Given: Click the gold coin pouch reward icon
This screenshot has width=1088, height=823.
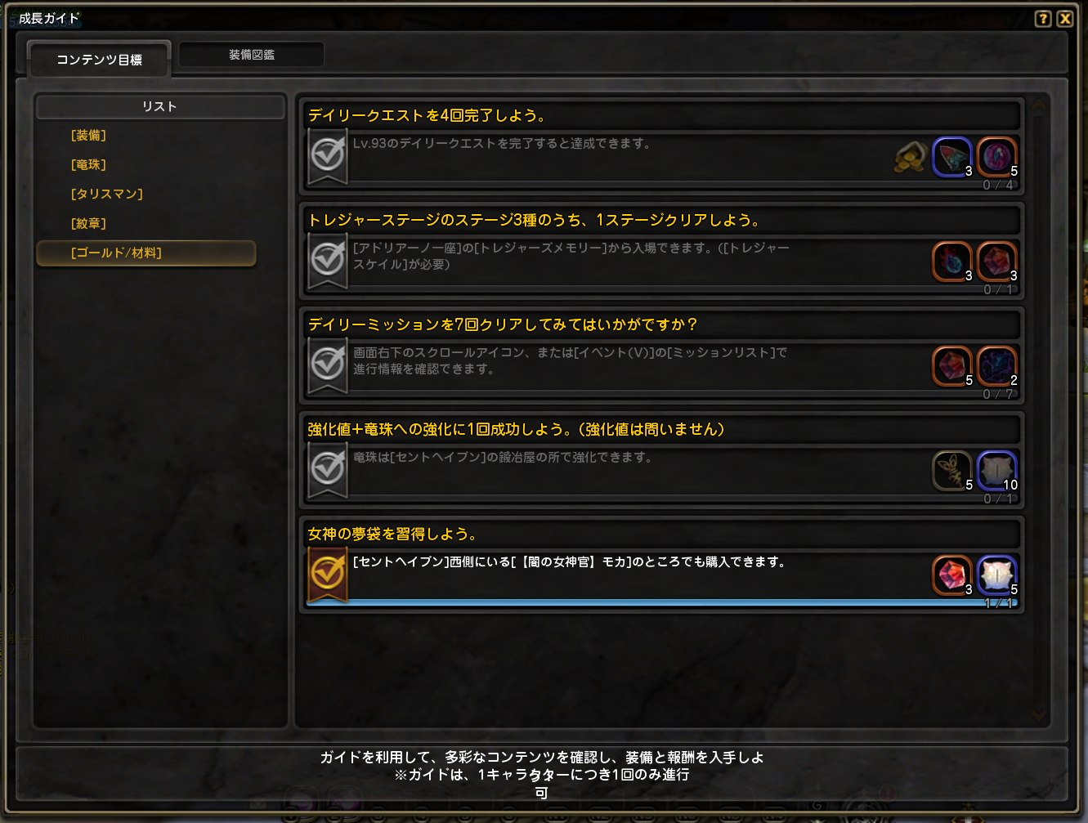Looking at the screenshot, I should click(909, 157).
